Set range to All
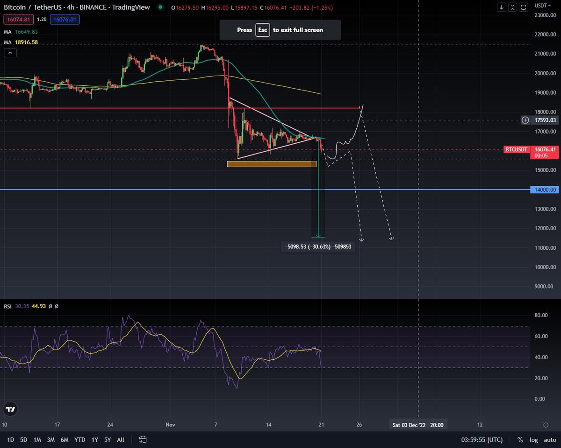This screenshot has width=561, height=448. (121, 440)
